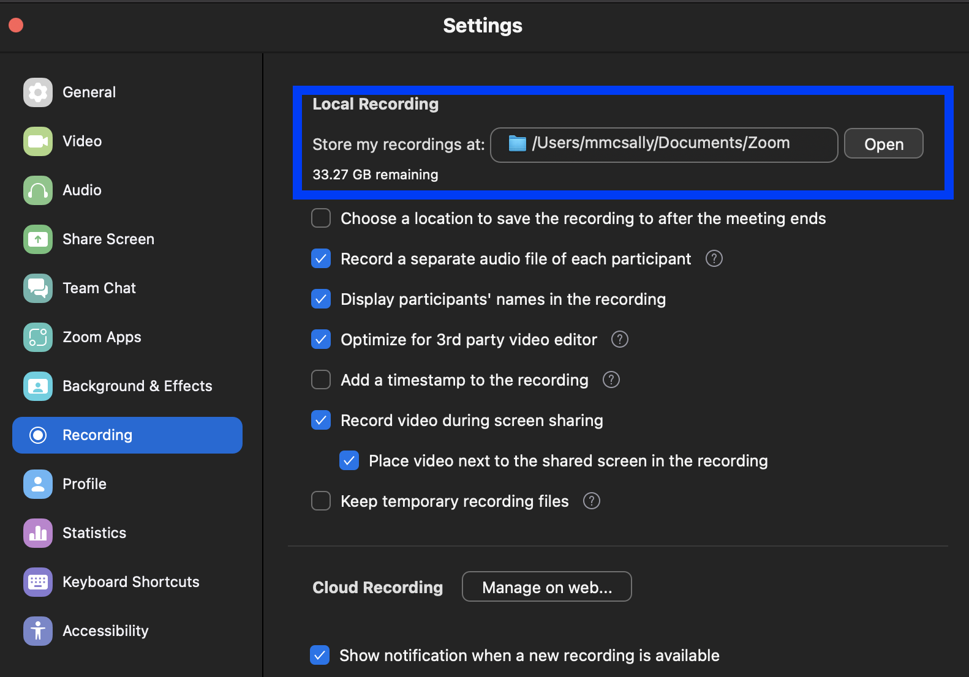Open the Accessibility settings section
The image size is (969, 677).
[105, 631]
